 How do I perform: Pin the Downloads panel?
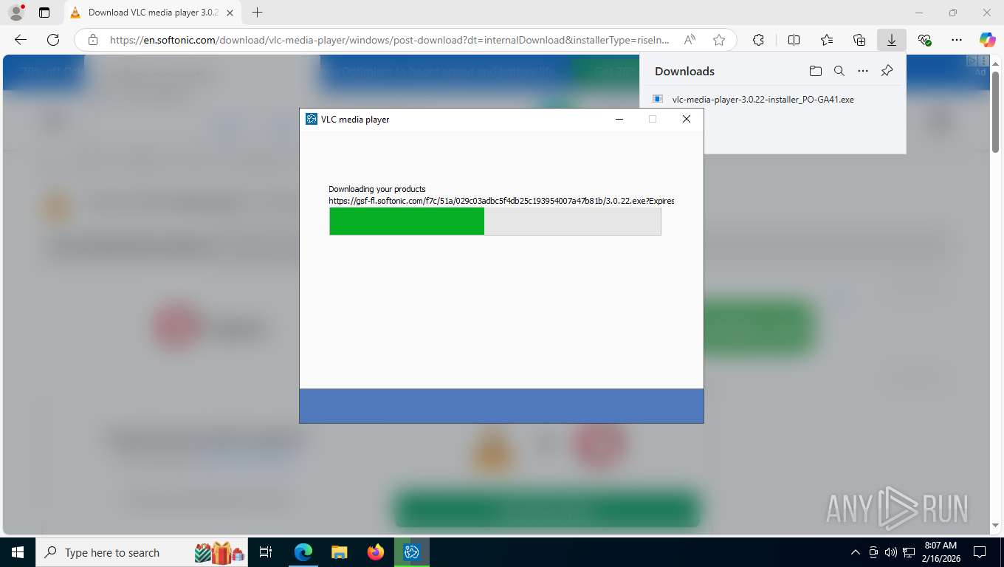click(887, 71)
